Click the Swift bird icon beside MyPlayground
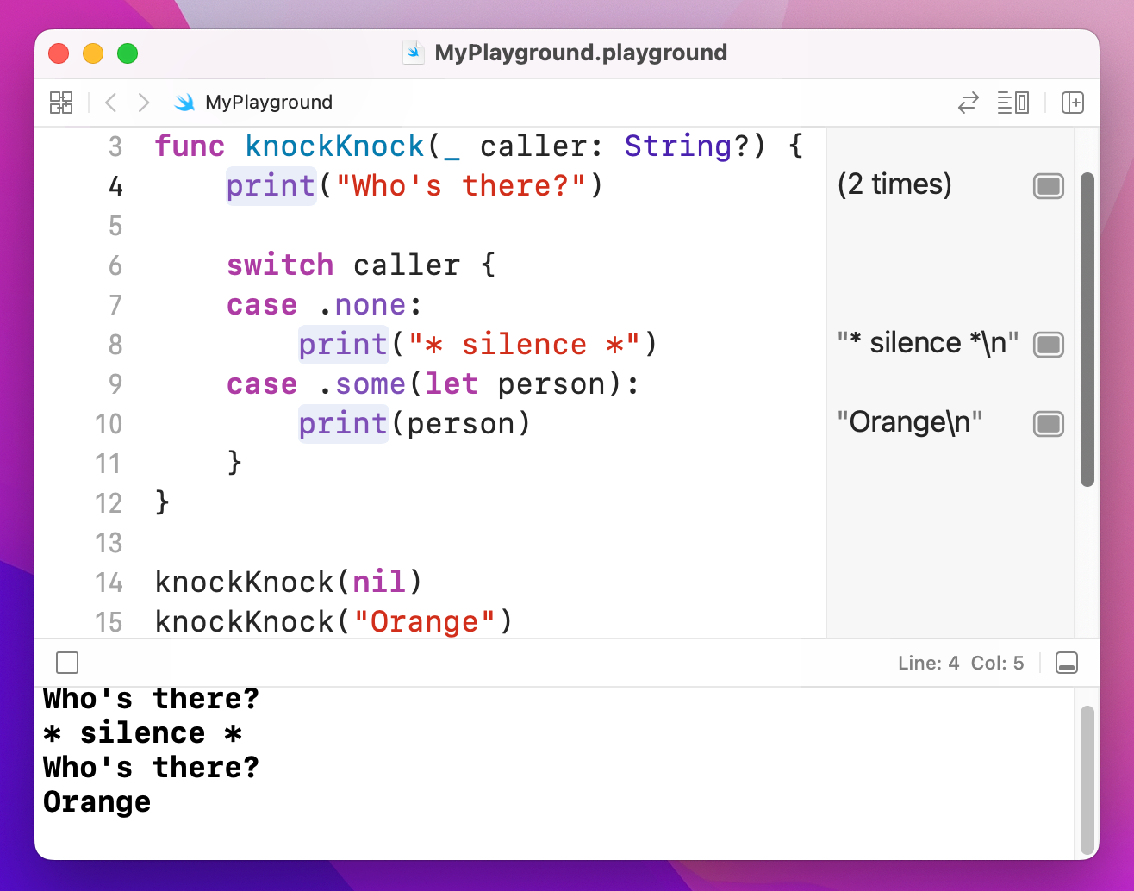 point(184,102)
